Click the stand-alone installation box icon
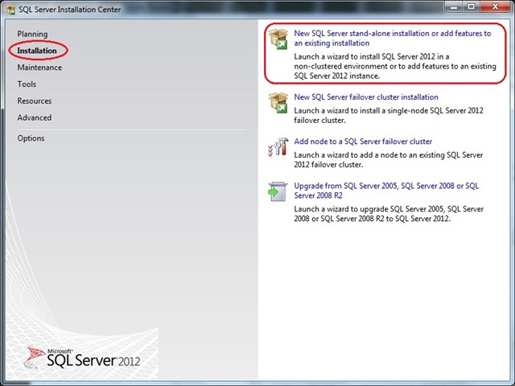The height and width of the screenshot is (386, 515). [278, 39]
